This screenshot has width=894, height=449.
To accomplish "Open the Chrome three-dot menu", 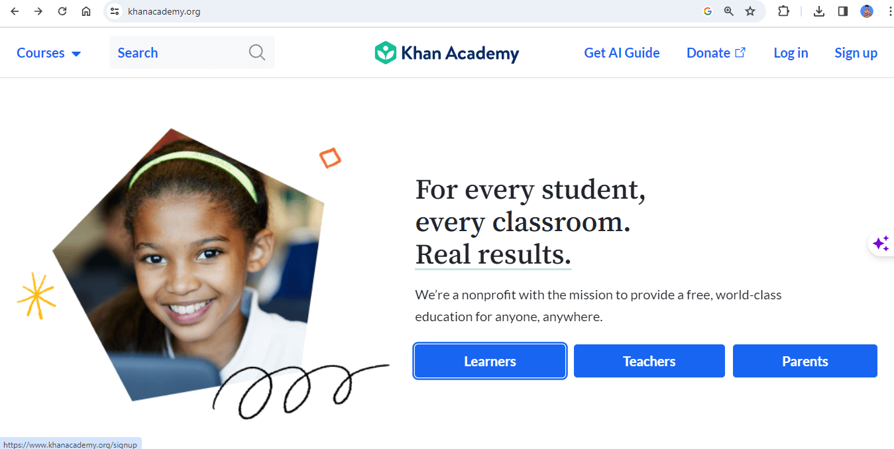I will click(889, 11).
